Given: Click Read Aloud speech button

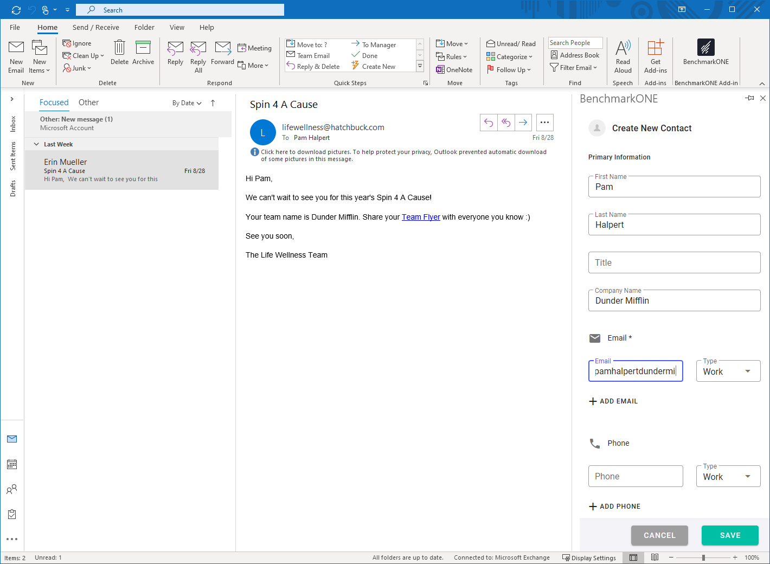Looking at the screenshot, I should [623, 56].
